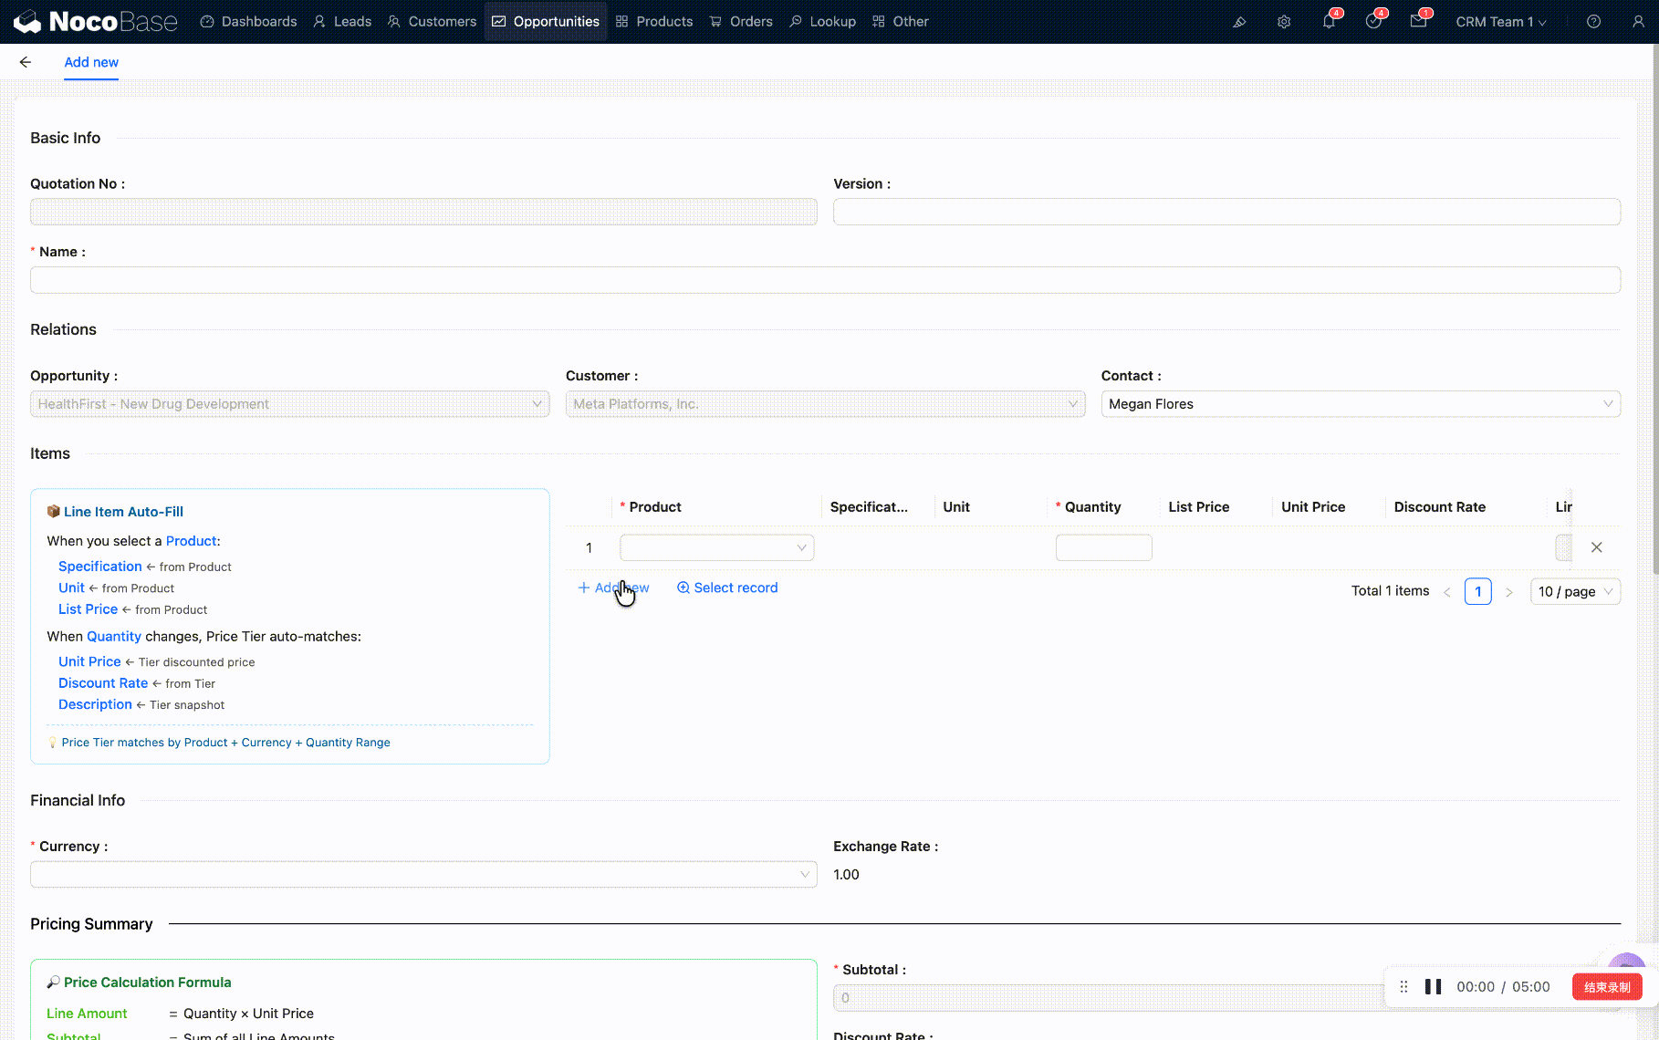Viewport: 1659px width, 1040px height.
Task: Click the UI editor highlighter icon
Action: (x=1239, y=22)
